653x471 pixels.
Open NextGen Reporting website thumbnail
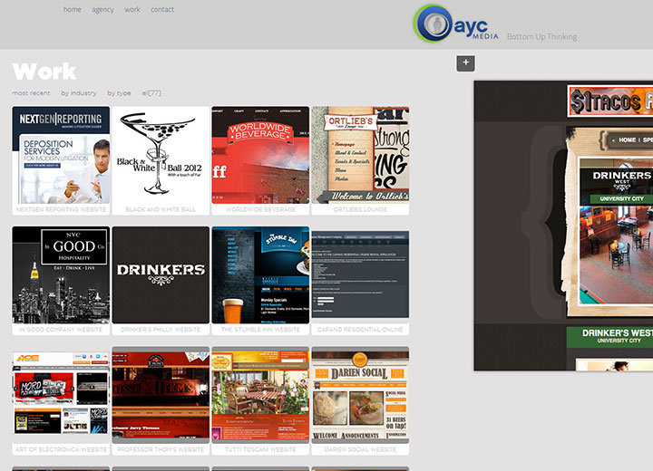click(61, 155)
